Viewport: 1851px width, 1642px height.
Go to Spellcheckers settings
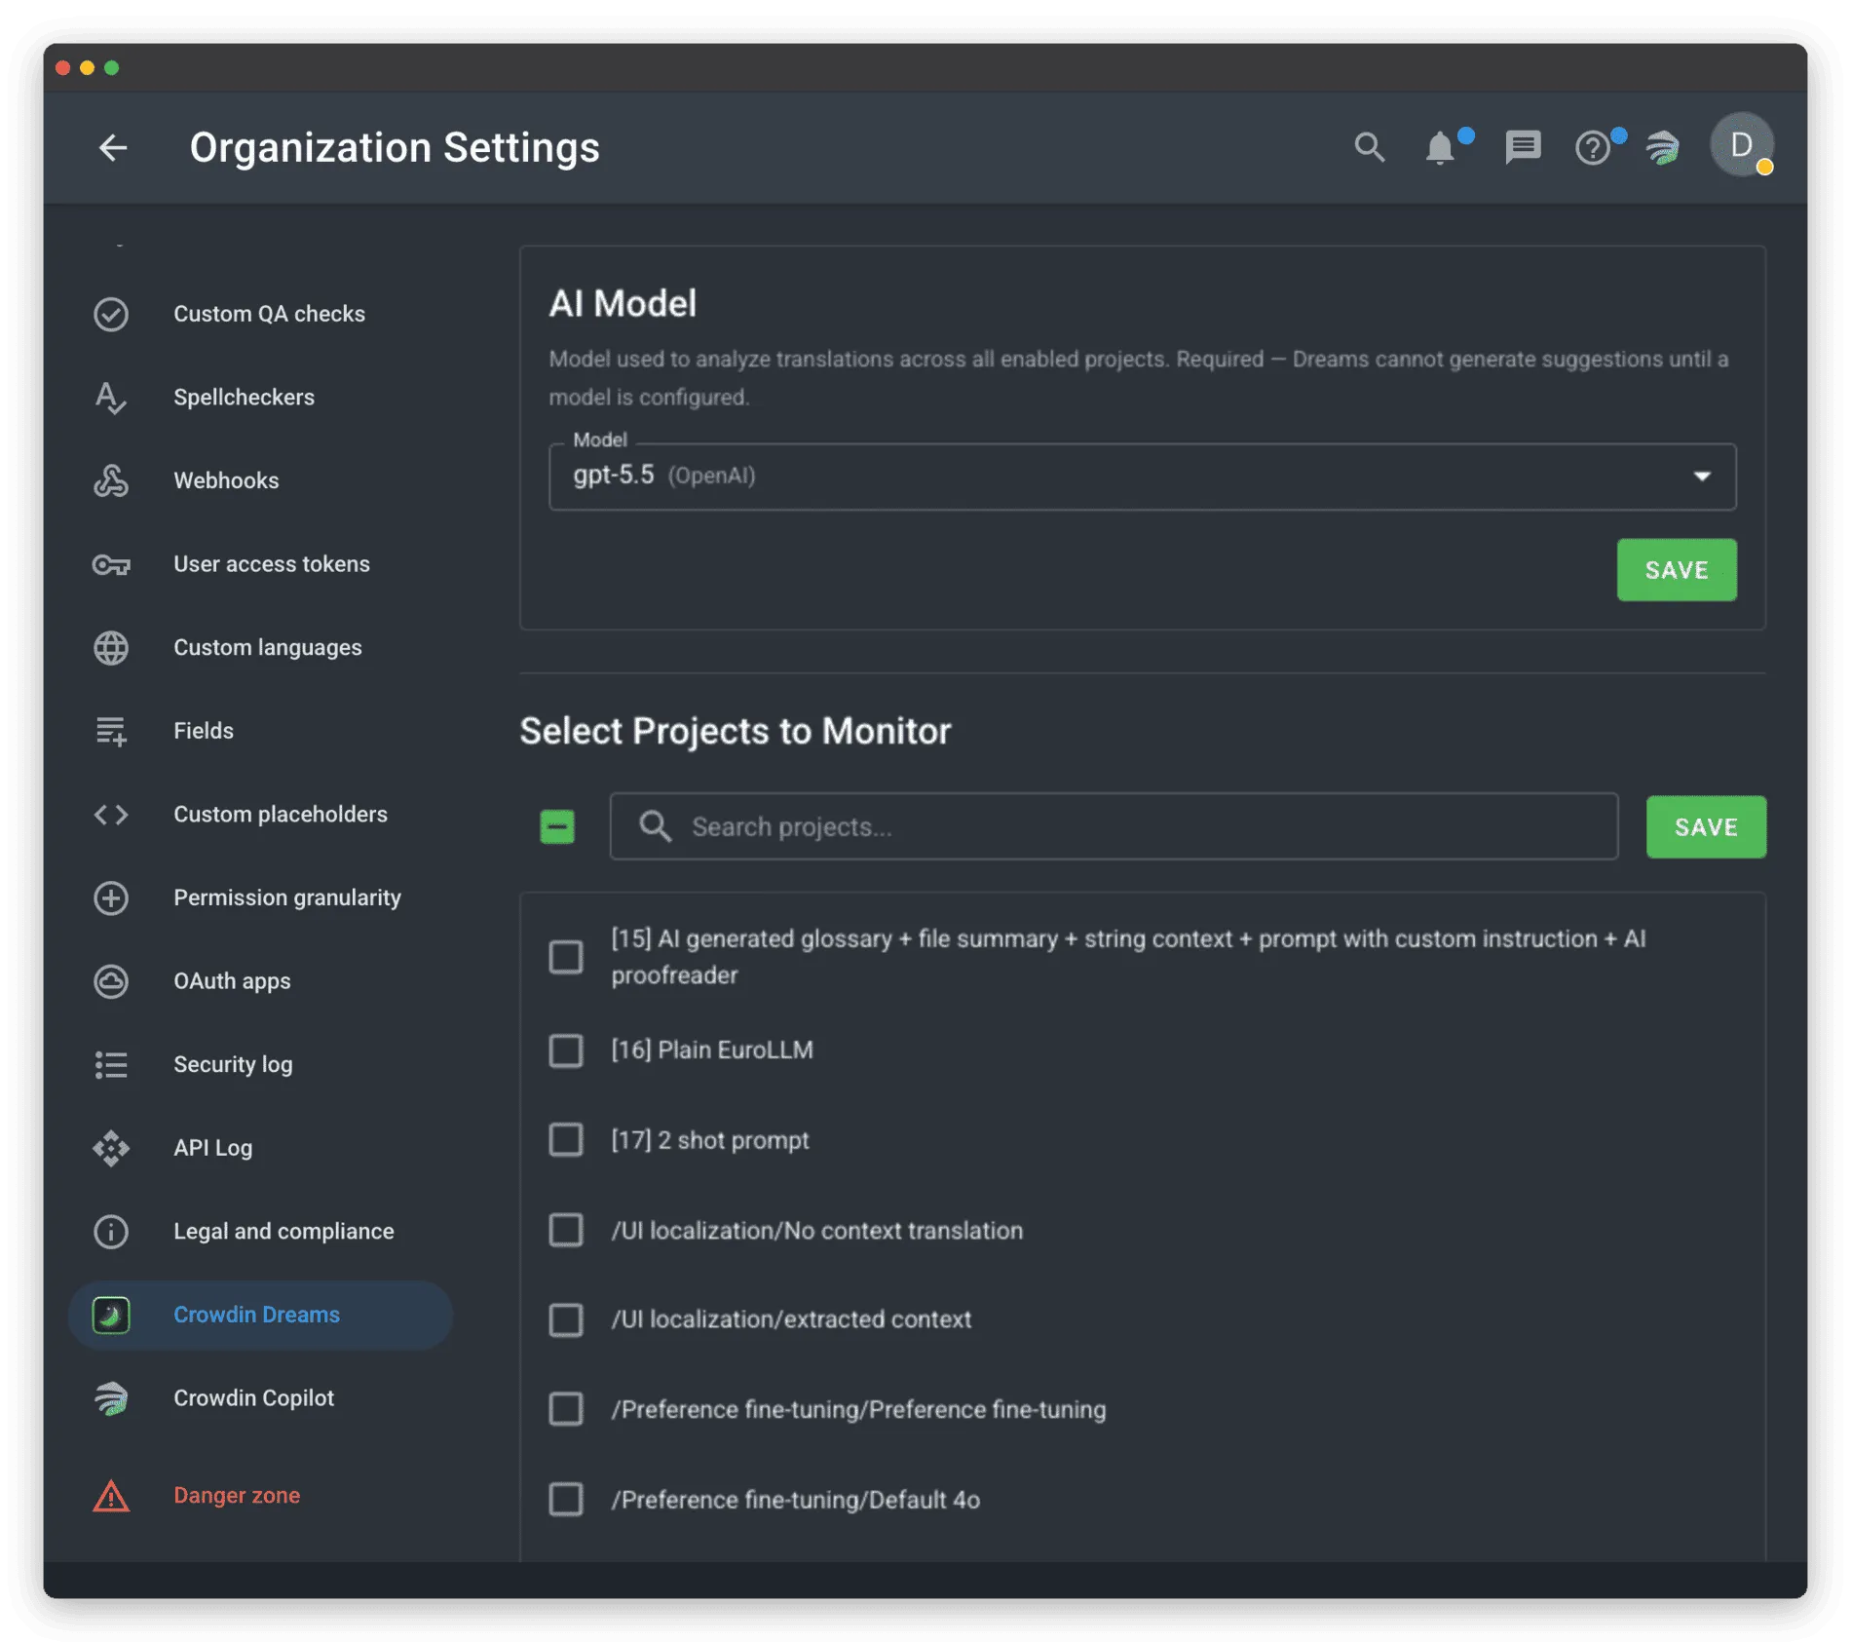(244, 398)
